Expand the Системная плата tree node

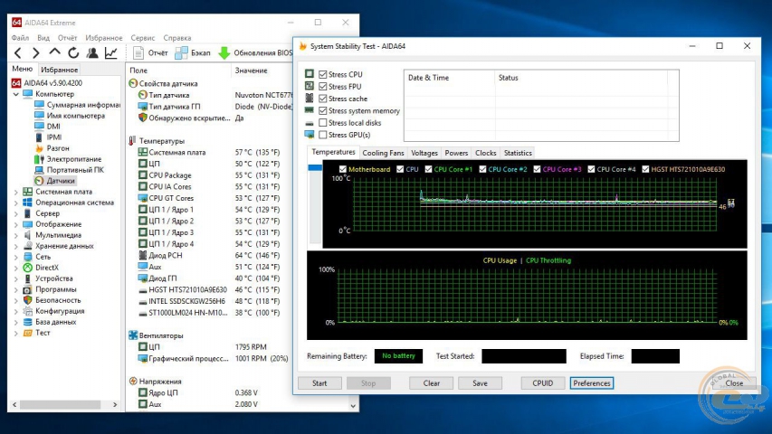click(x=15, y=192)
